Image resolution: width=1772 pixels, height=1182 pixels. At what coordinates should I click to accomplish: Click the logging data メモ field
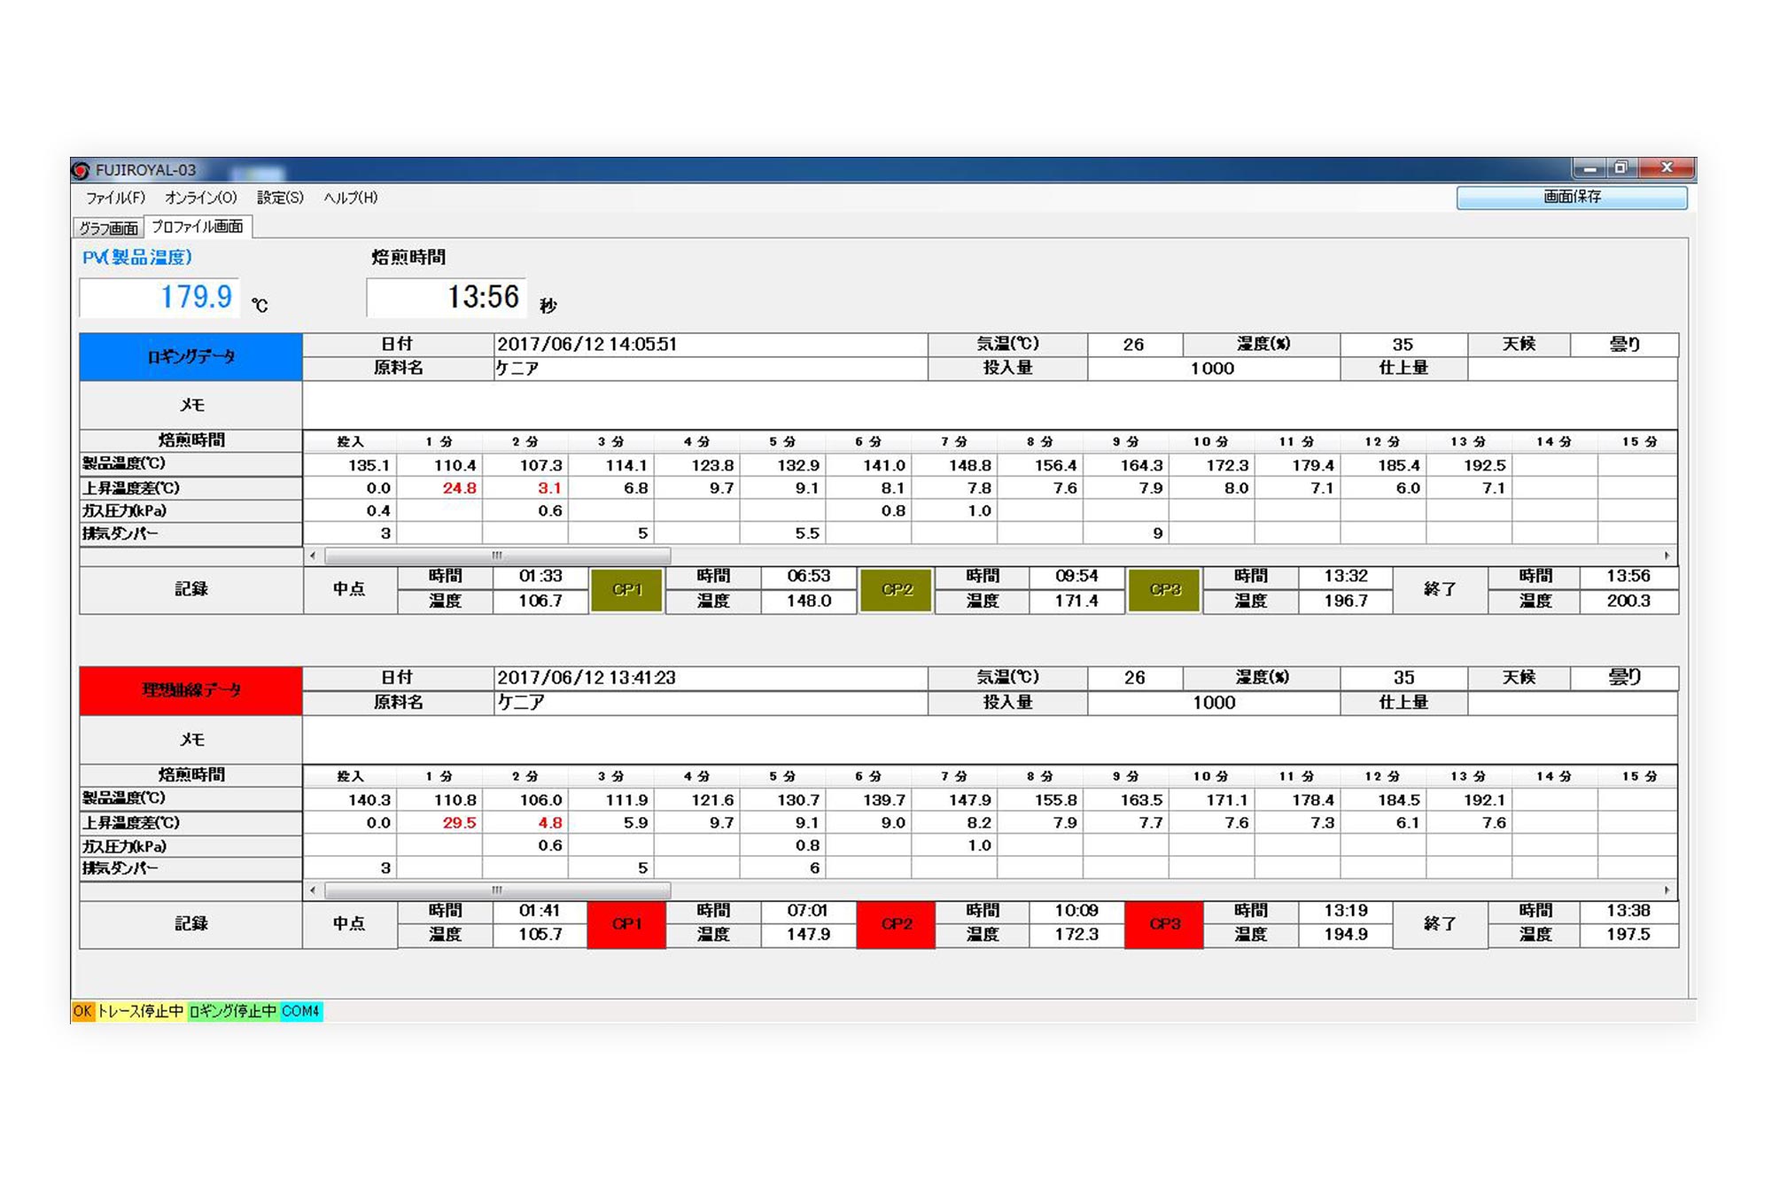990,406
